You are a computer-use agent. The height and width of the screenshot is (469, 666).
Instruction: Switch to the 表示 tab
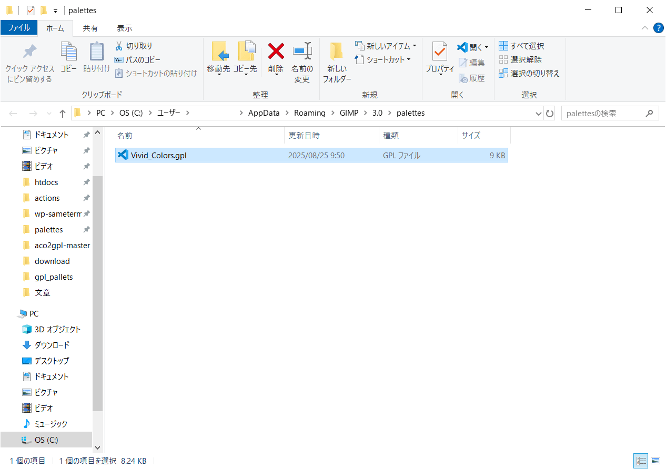125,28
